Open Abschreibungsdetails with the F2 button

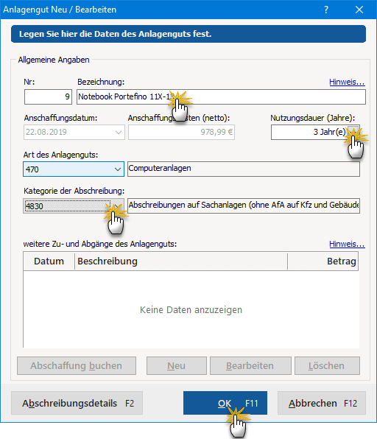(77, 403)
